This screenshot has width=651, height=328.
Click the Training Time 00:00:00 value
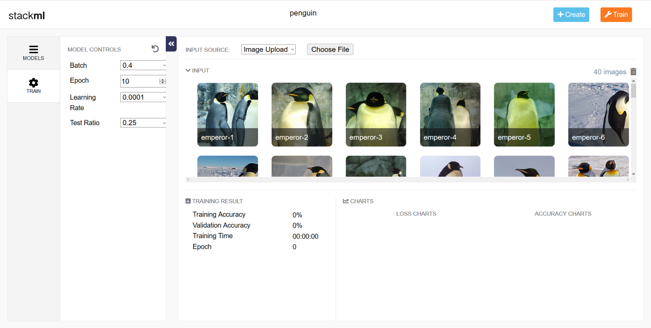(x=306, y=236)
